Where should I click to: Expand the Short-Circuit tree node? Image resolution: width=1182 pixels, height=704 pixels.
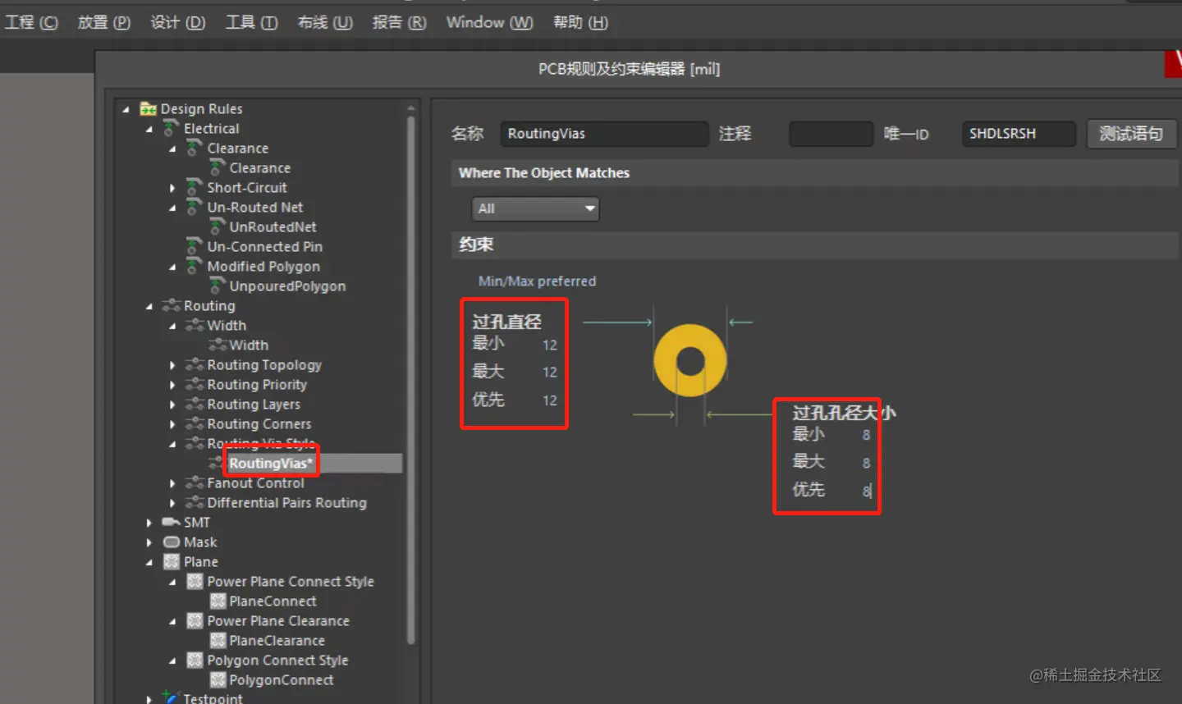click(x=172, y=188)
